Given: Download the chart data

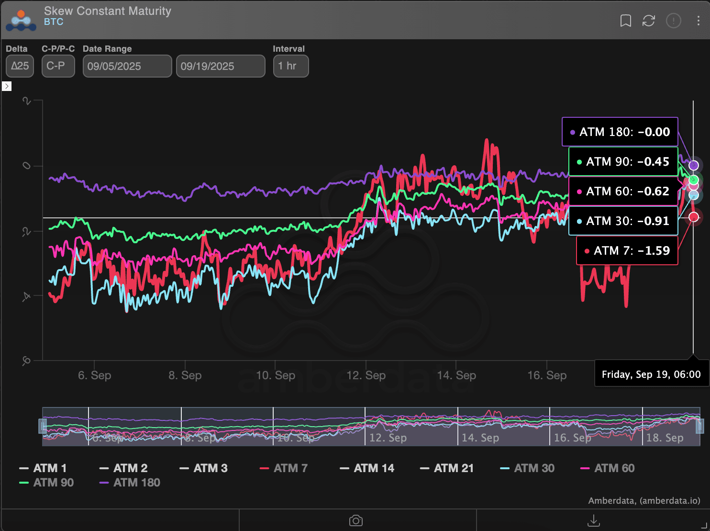Looking at the screenshot, I should coord(593,520).
